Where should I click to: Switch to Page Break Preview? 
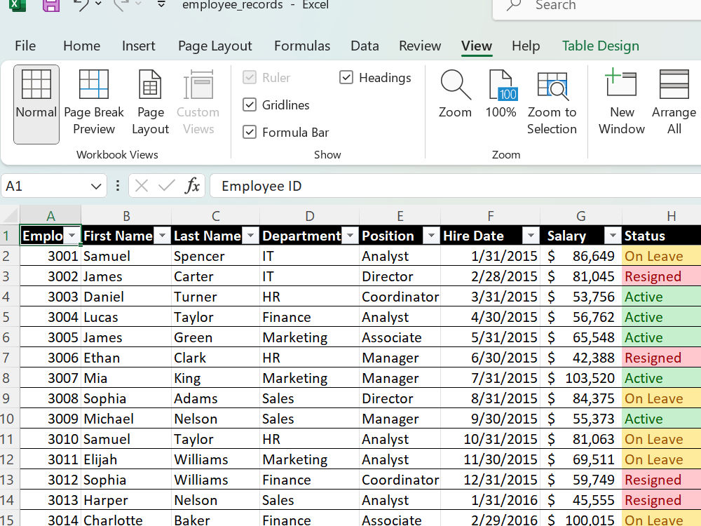click(94, 102)
